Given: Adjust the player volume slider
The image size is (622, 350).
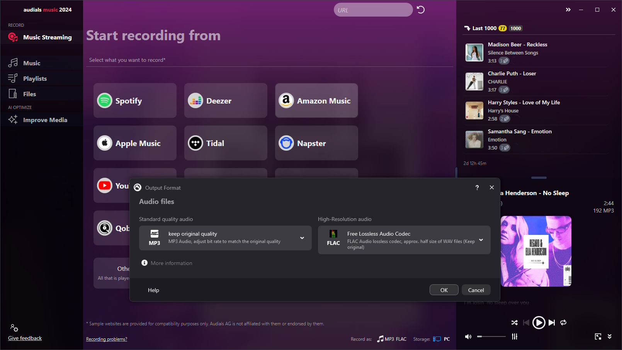Looking at the screenshot, I should 491,336.
